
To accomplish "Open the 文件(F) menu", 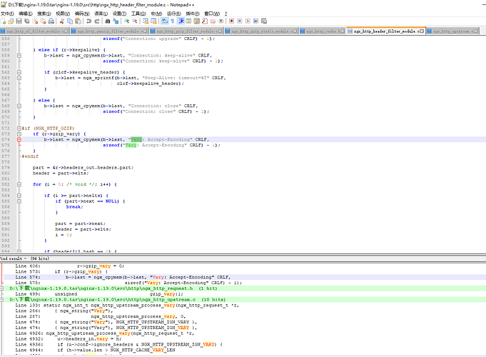I will click(x=7, y=14).
